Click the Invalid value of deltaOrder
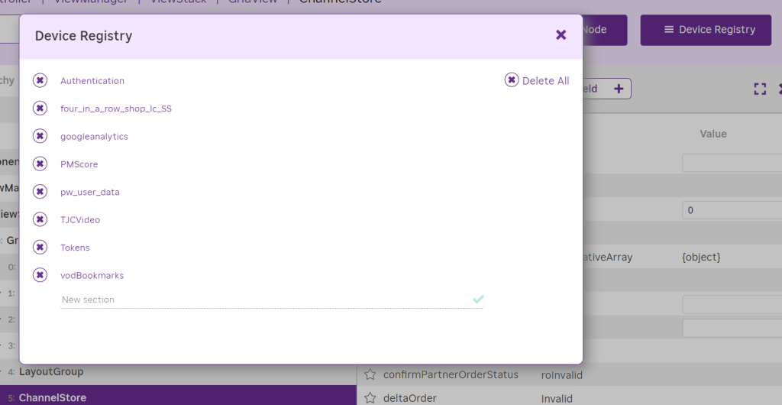782x405 pixels. pos(557,398)
